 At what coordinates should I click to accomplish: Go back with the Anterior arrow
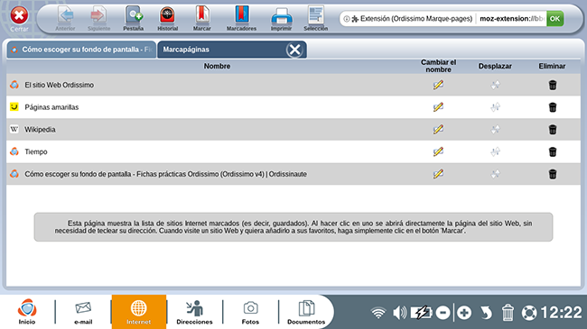66,19
